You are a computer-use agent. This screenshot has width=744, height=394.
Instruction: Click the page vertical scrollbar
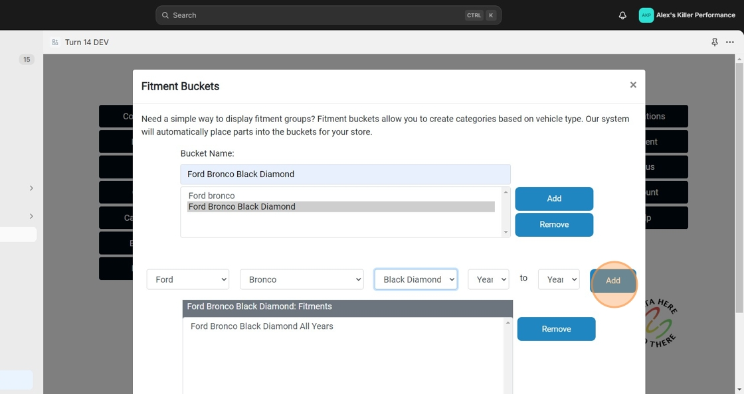(739, 188)
